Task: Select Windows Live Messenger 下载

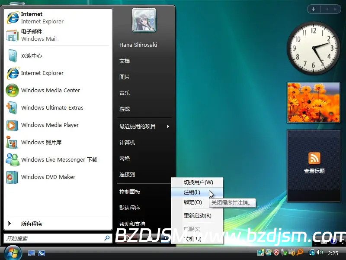Action: tap(58, 159)
